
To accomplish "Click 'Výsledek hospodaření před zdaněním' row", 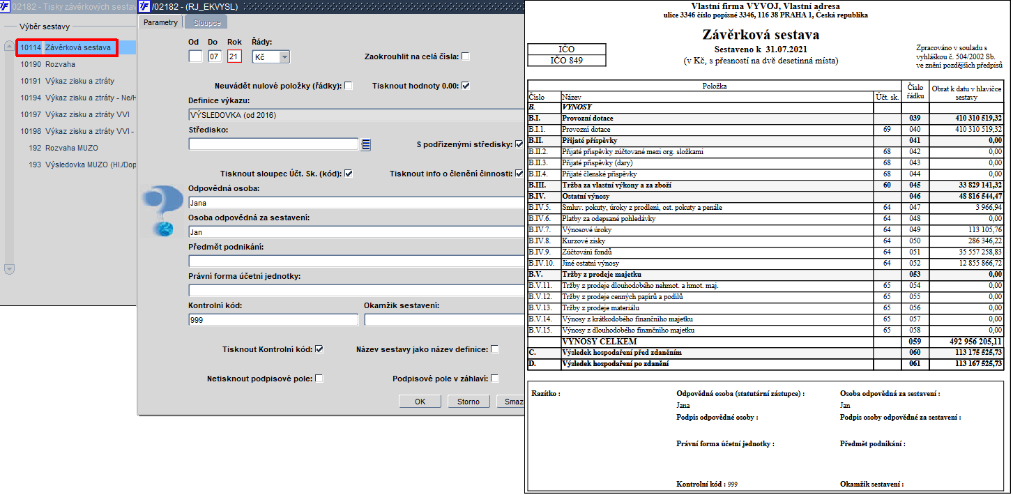I will [x=766, y=353].
